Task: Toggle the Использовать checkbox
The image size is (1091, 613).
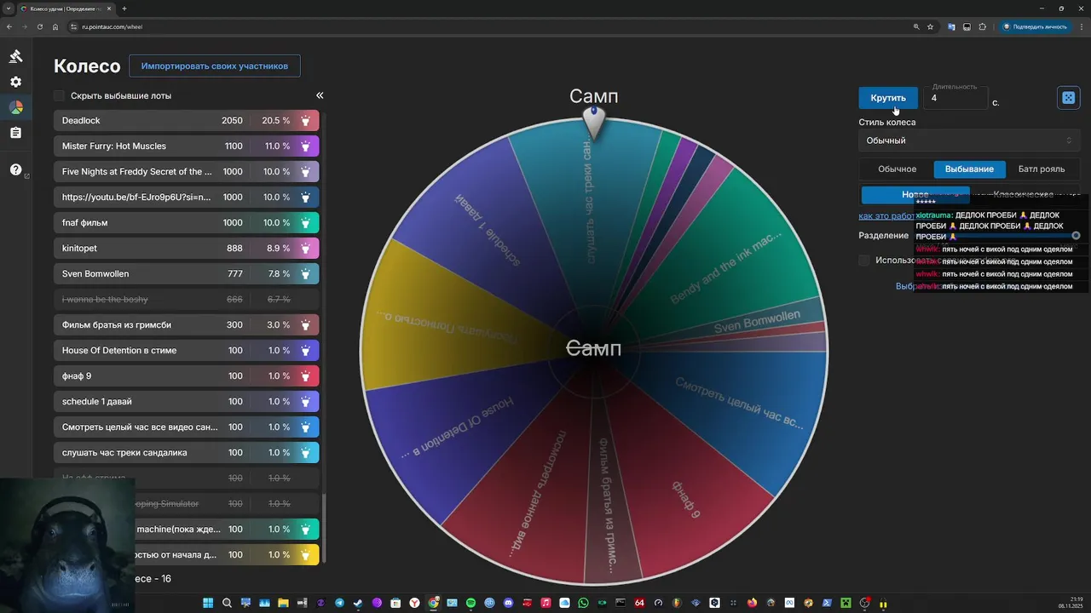Action: pyautogui.click(x=864, y=260)
